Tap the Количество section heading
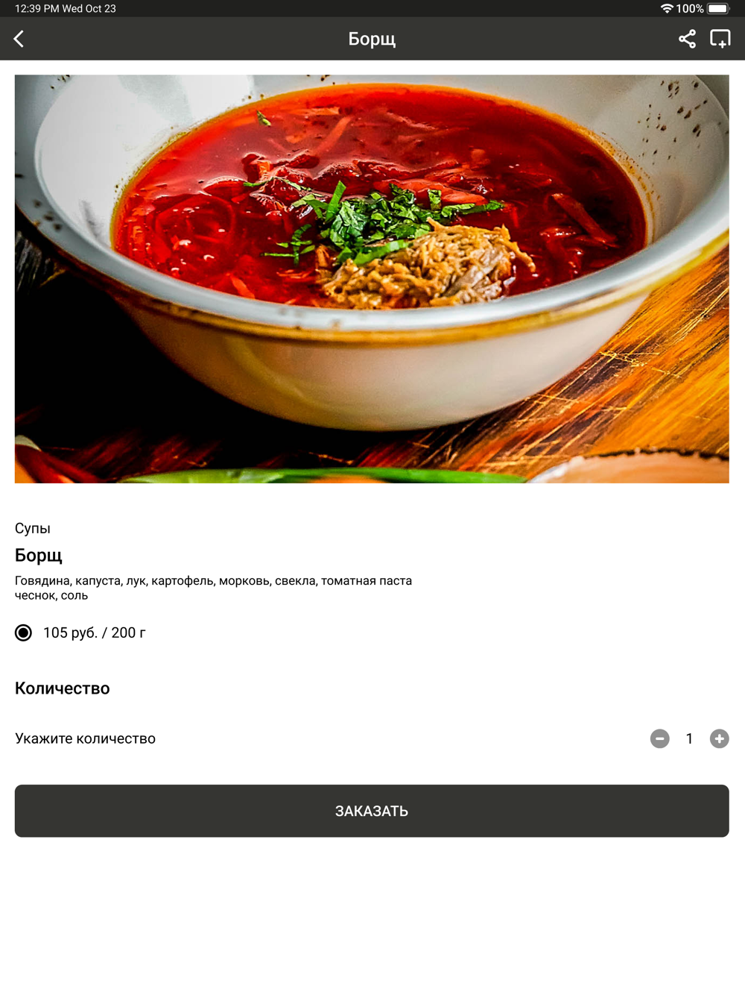Image resolution: width=745 pixels, height=995 pixels. pyautogui.click(x=63, y=688)
